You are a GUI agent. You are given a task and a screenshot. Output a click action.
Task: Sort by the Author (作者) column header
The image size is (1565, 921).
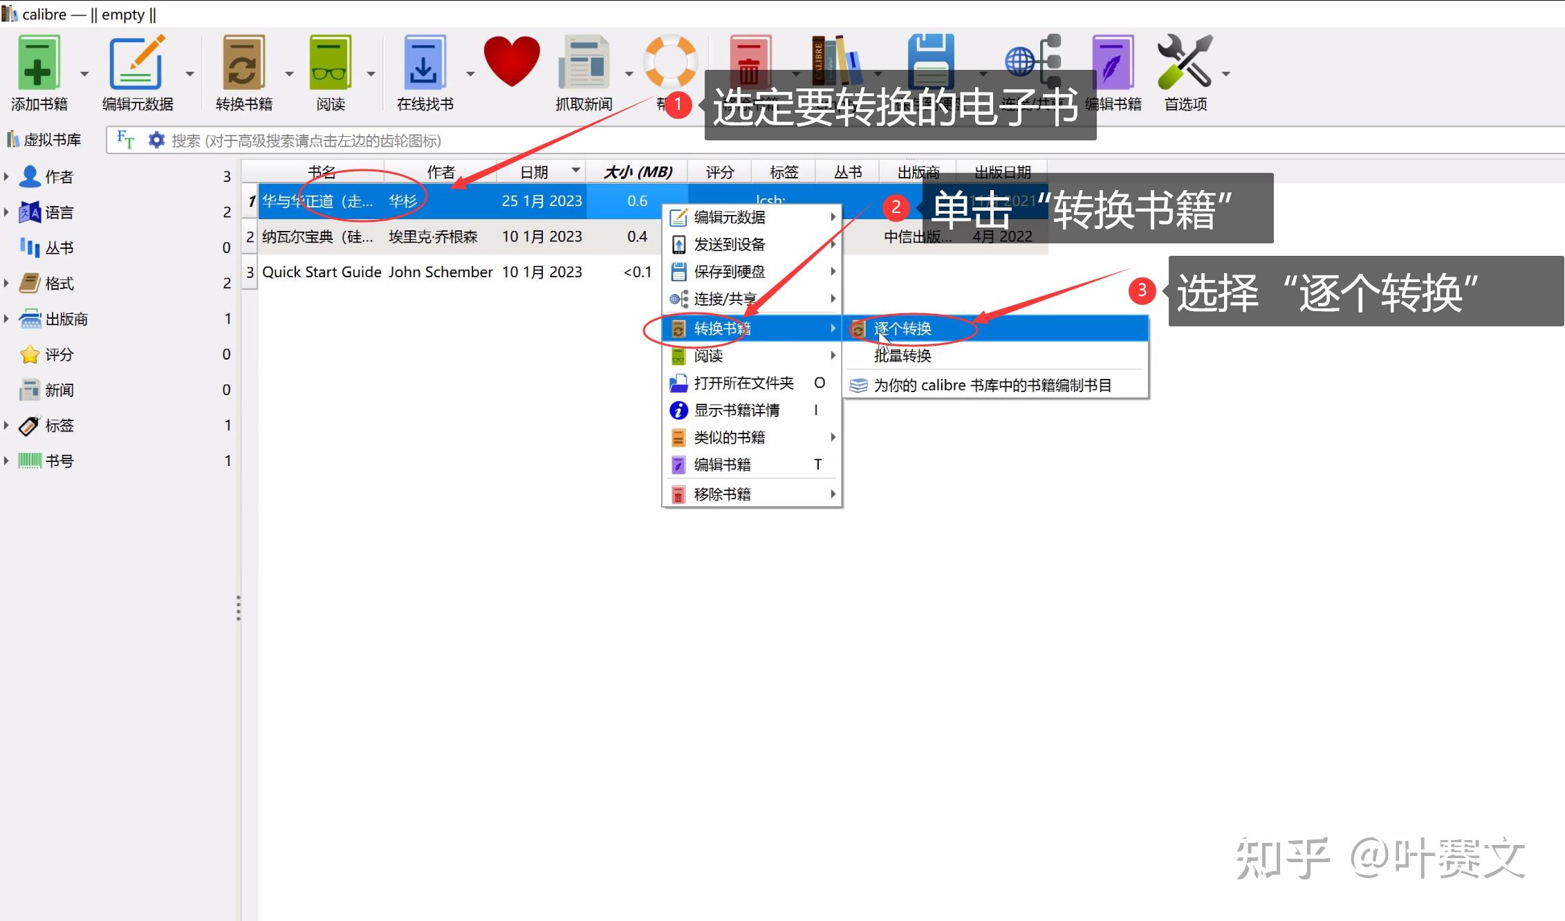tap(441, 171)
